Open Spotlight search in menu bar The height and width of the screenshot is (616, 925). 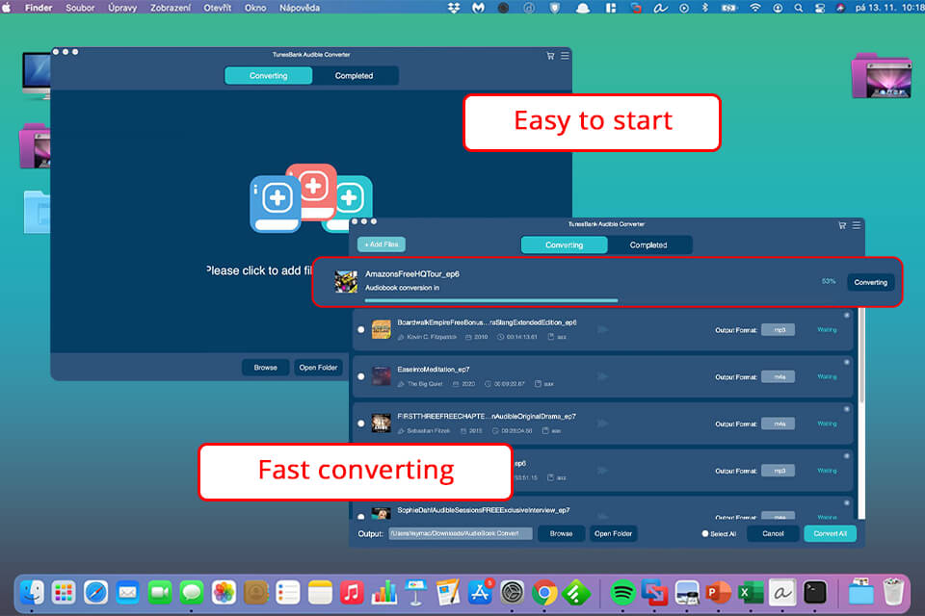click(x=798, y=8)
